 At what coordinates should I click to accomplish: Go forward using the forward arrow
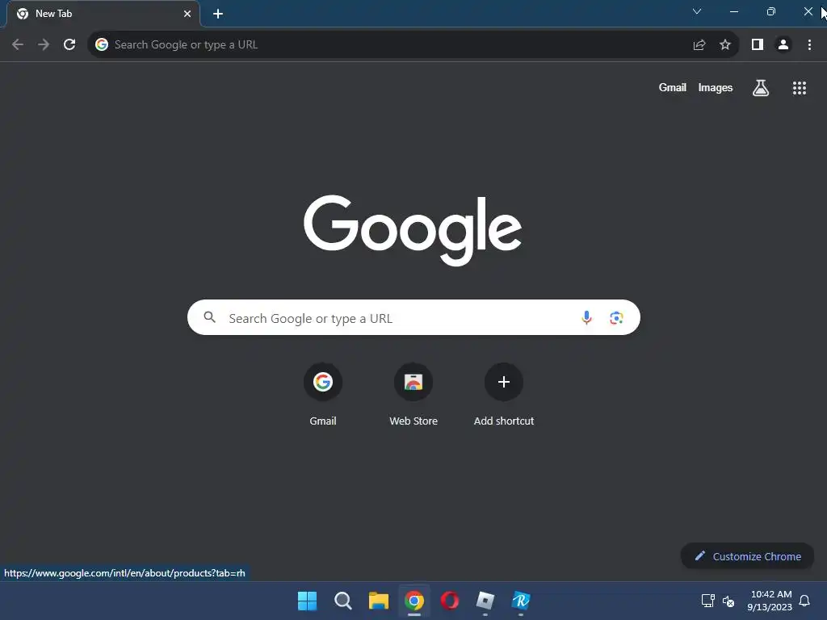tap(44, 45)
